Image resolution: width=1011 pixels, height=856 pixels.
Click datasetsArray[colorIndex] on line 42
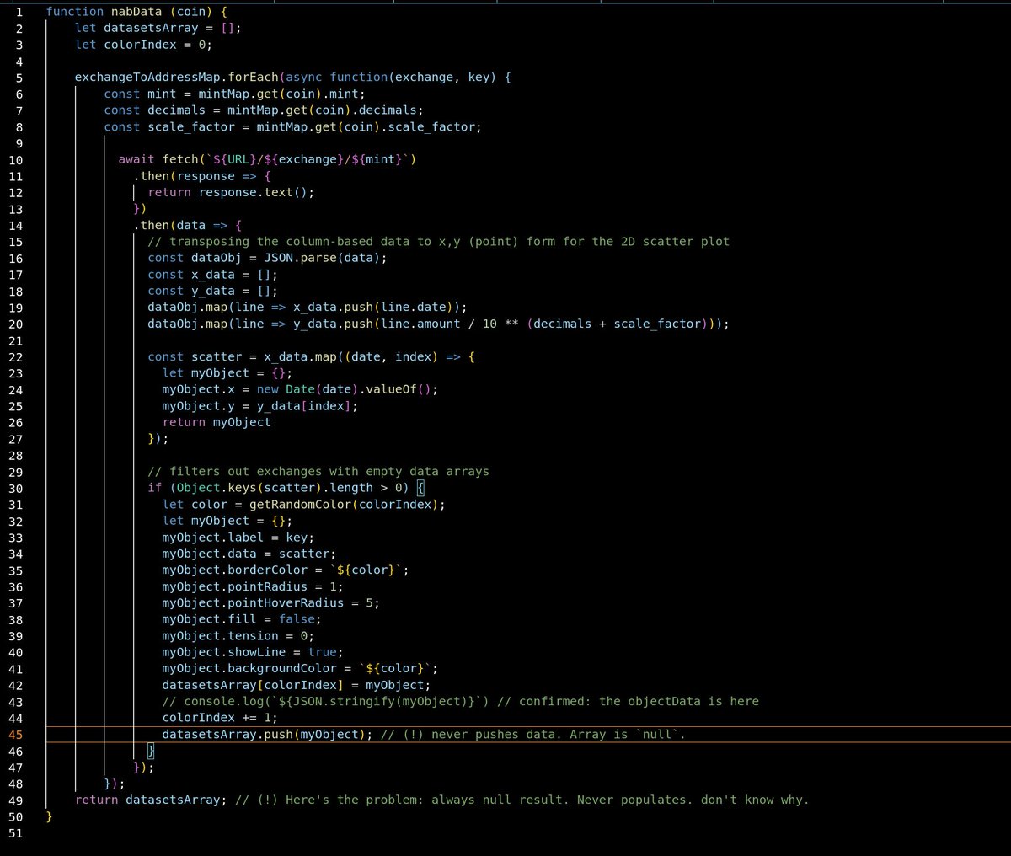(x=253, y=685)
